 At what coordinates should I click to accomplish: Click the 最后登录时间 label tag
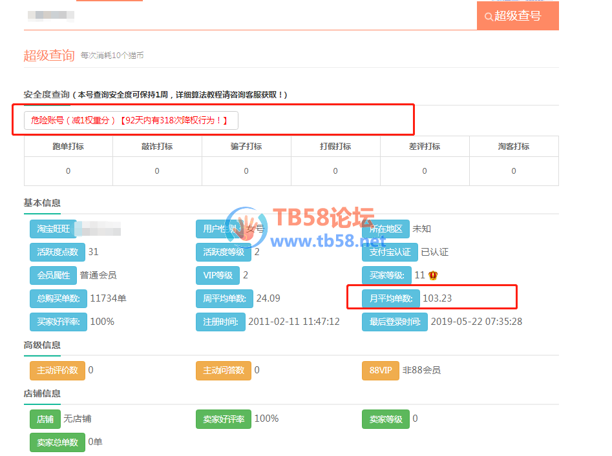click(394, 322)
